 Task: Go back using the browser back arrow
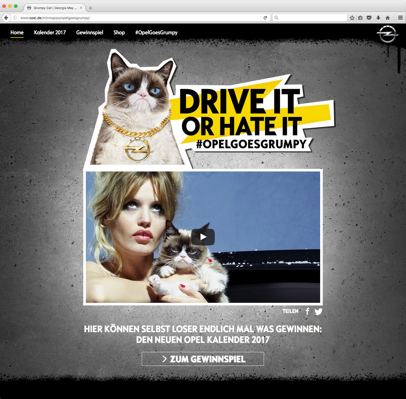[6, 18]
